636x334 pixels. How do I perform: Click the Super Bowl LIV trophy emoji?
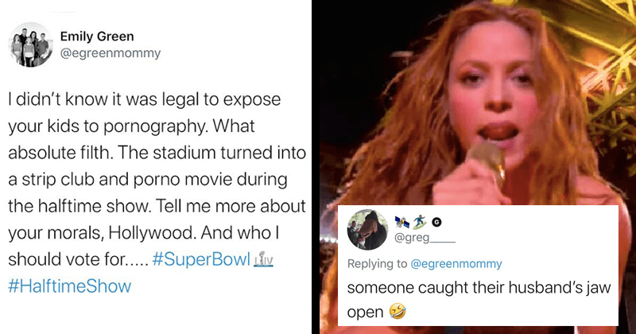point(263,259)
